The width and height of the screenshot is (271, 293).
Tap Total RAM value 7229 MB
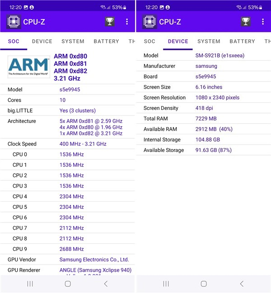point(206,118)
